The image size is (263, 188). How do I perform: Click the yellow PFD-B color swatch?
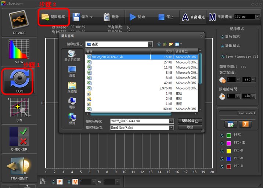point(229,151)
